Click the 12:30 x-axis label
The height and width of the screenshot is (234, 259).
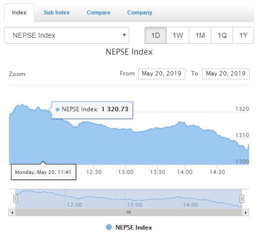click(x=94, y=172)
